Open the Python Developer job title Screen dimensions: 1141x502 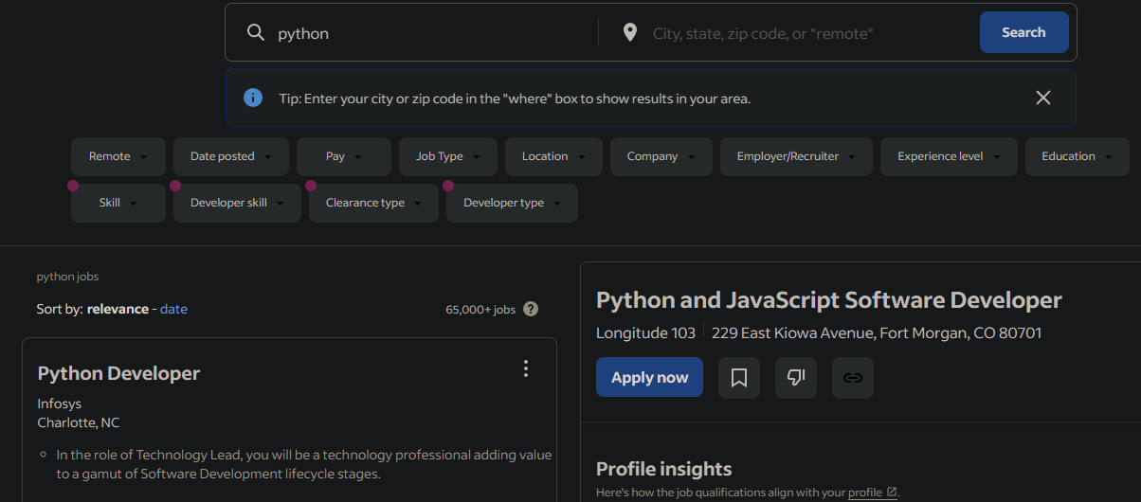click(118, 373)
